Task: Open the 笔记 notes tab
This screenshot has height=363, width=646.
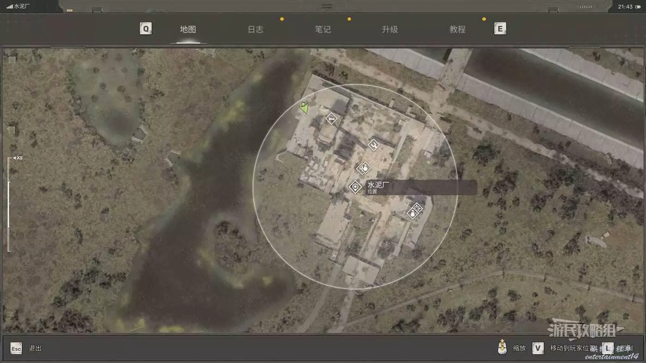Action: coord(323,30)
